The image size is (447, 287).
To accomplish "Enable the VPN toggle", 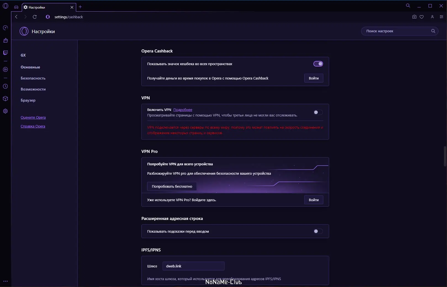I will pyautogui.click(x=318, y=112).
